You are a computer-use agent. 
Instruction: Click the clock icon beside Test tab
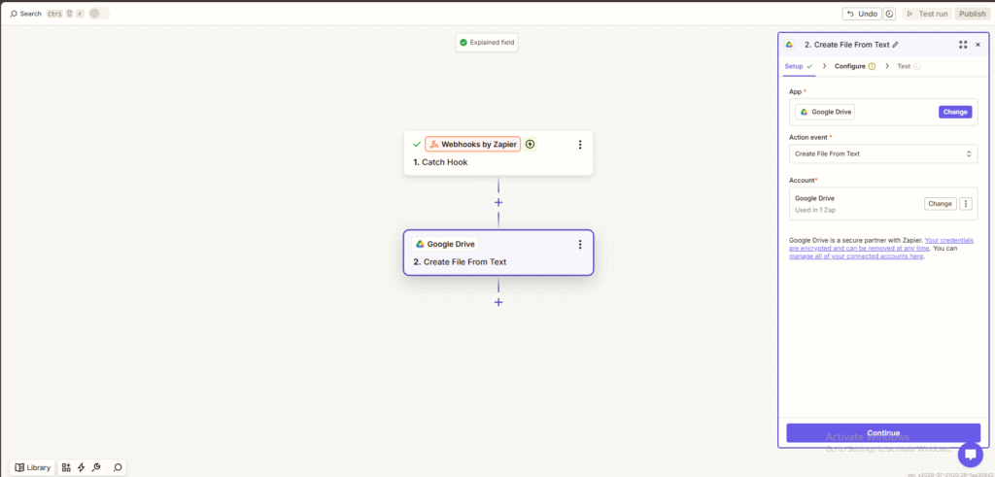tap(917, 66)
